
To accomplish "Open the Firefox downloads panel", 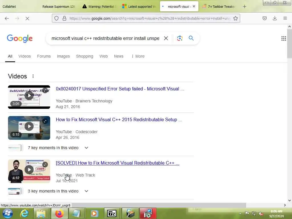I will 275,18.
